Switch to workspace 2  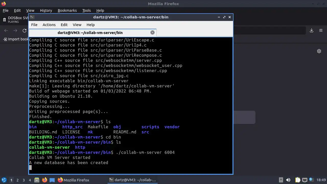coord(17,180)
